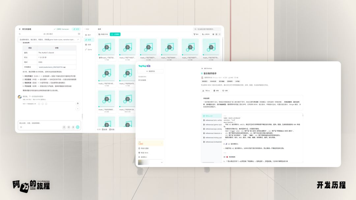Select the Spine tab in the asset sidebar

point(89,50)
